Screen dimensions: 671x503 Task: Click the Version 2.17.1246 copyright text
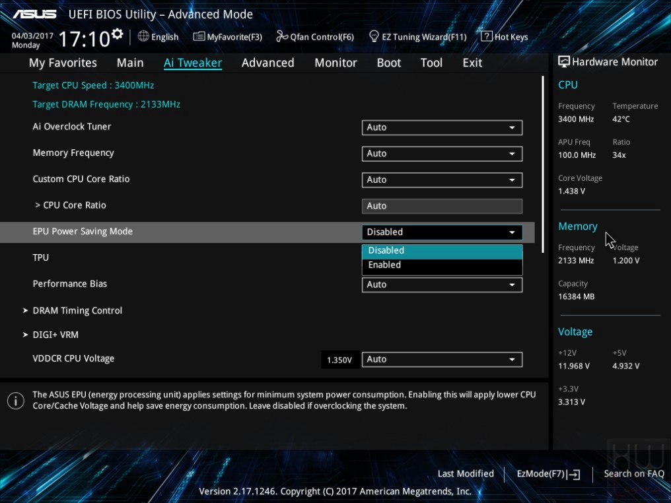coord(335,492)
